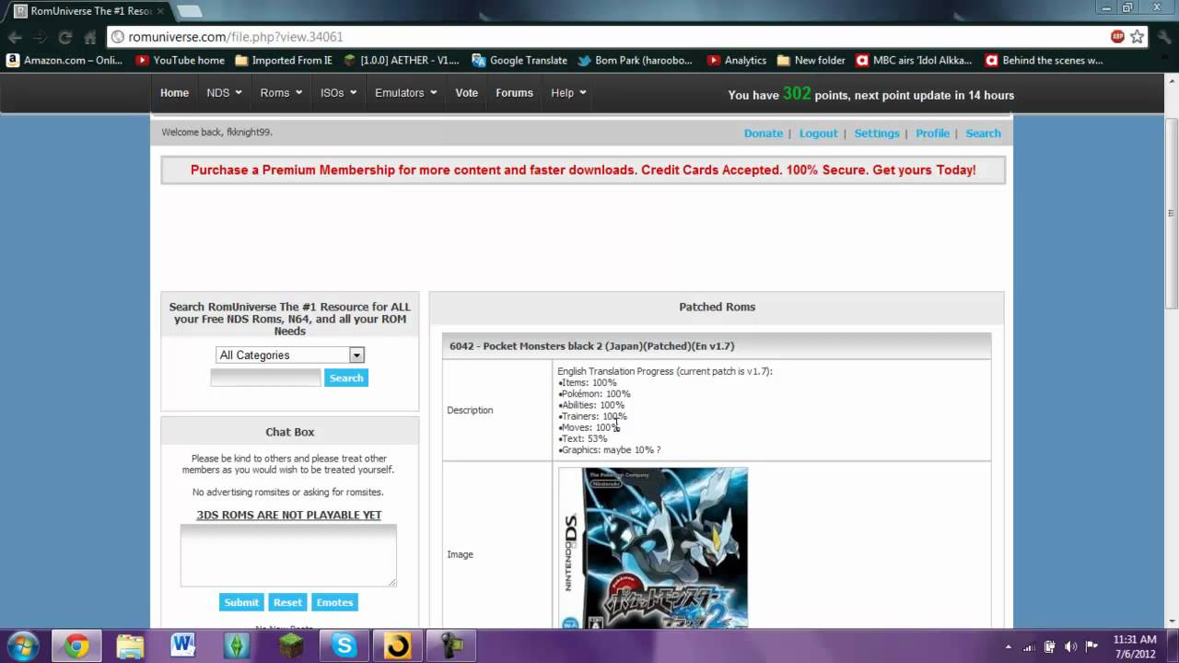Screen dimensions: 1179x663
Task: Open New folder bookmark
Action: pos(811,60)
